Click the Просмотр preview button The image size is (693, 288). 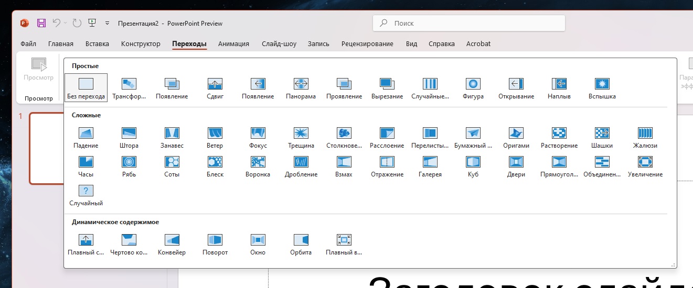click(39, 70)
